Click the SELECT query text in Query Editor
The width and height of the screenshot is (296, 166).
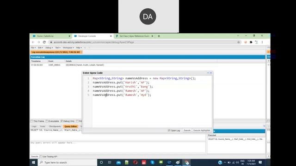pos(56,130)
